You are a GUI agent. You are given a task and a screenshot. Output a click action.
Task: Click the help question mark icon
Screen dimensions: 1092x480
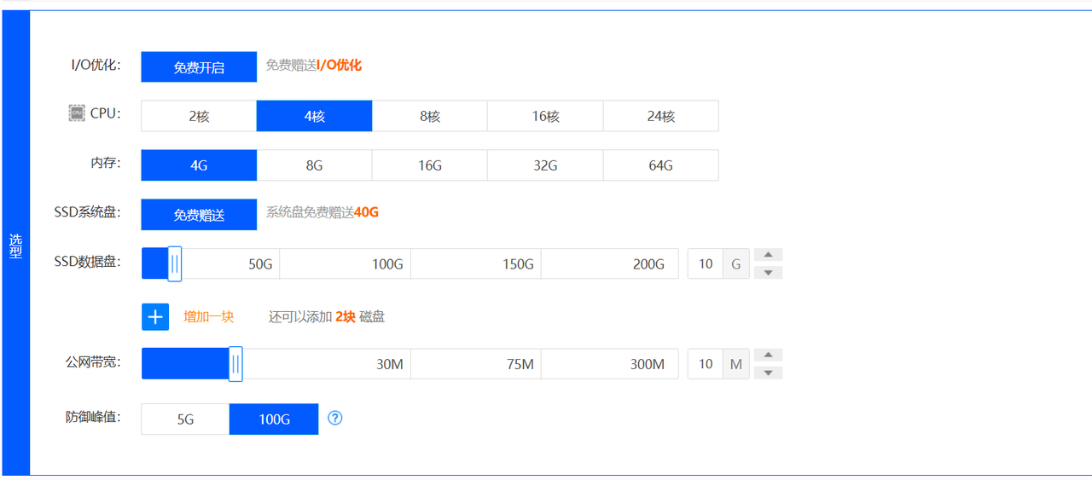335,418
